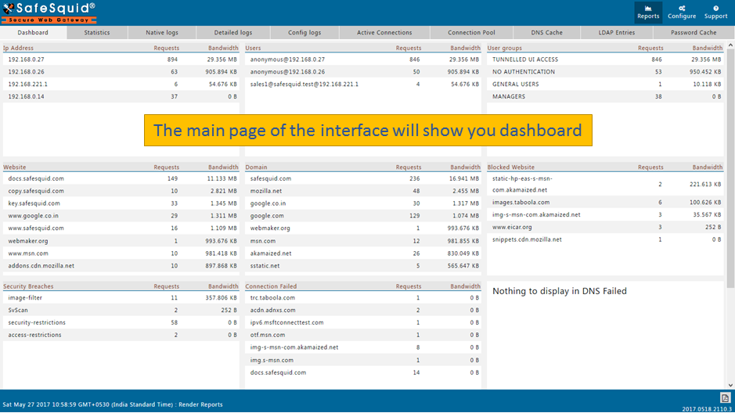Select user anonymous@192.168.0.26
Image resolution: width=735 pixels, height=413 pixels.
[x=363, y=72]
